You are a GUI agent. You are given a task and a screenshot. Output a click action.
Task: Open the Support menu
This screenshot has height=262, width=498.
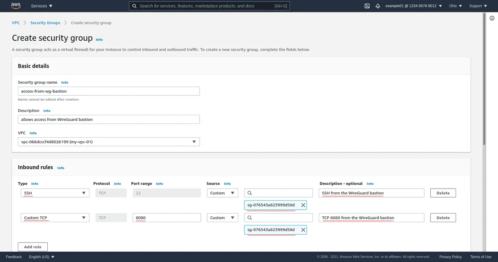tap(478, 6)
